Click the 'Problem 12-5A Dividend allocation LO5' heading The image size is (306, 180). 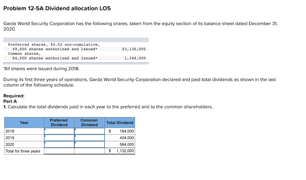[x=57, y=8]
